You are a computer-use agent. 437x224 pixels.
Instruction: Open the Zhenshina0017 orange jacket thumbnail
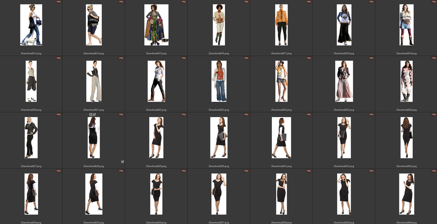(281, 25)
